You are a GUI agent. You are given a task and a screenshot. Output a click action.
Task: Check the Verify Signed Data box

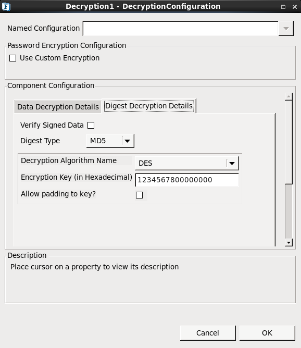[x=91, y=126]
